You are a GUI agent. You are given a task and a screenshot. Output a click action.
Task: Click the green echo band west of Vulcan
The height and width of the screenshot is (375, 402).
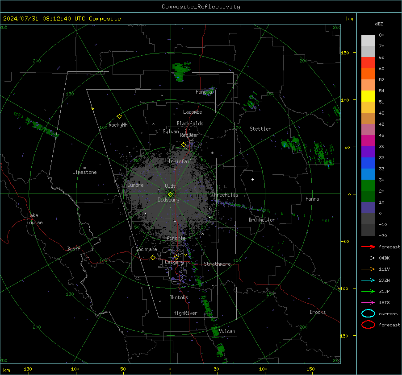(x=215, y=331)
